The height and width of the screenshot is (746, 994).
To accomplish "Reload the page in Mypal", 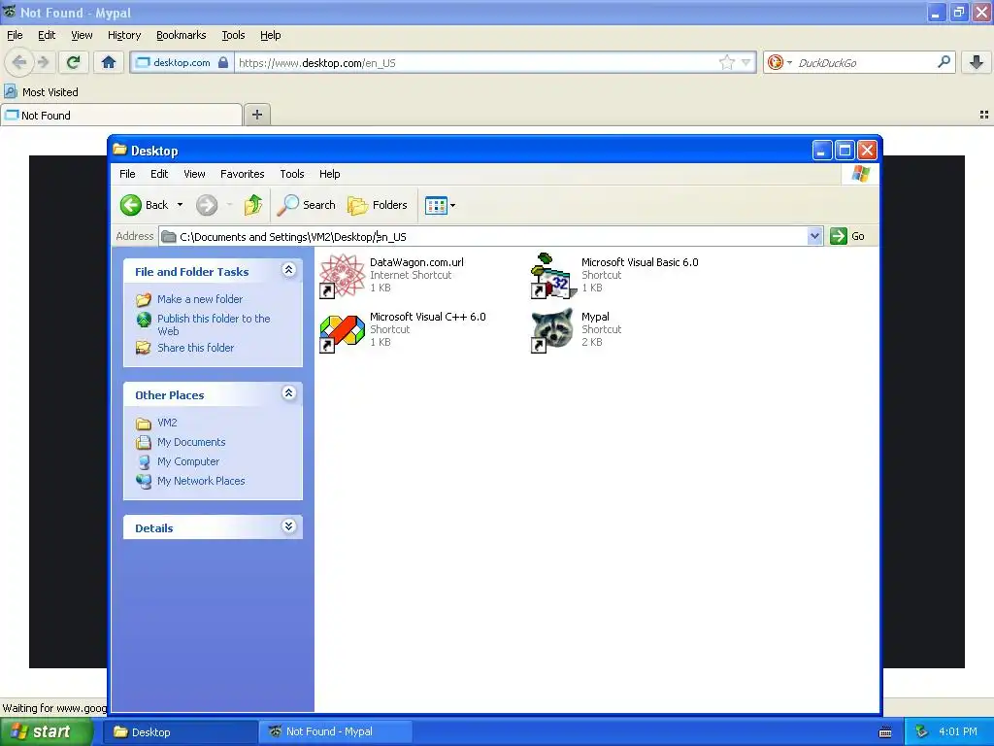I will click(74, 62).
